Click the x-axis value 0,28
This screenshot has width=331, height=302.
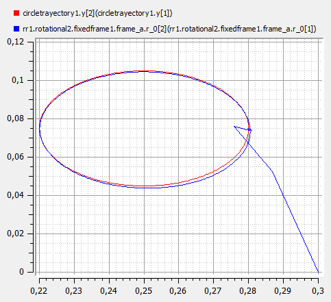pyautogui.click(x=248, y=291)
